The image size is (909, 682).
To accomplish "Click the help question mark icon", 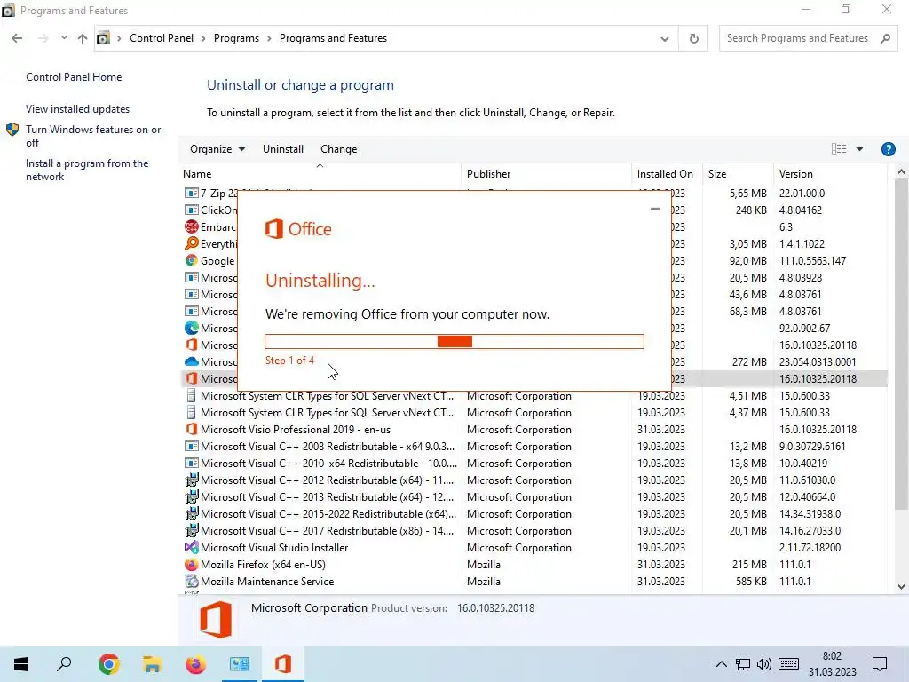I will click(x=888, y=149).
